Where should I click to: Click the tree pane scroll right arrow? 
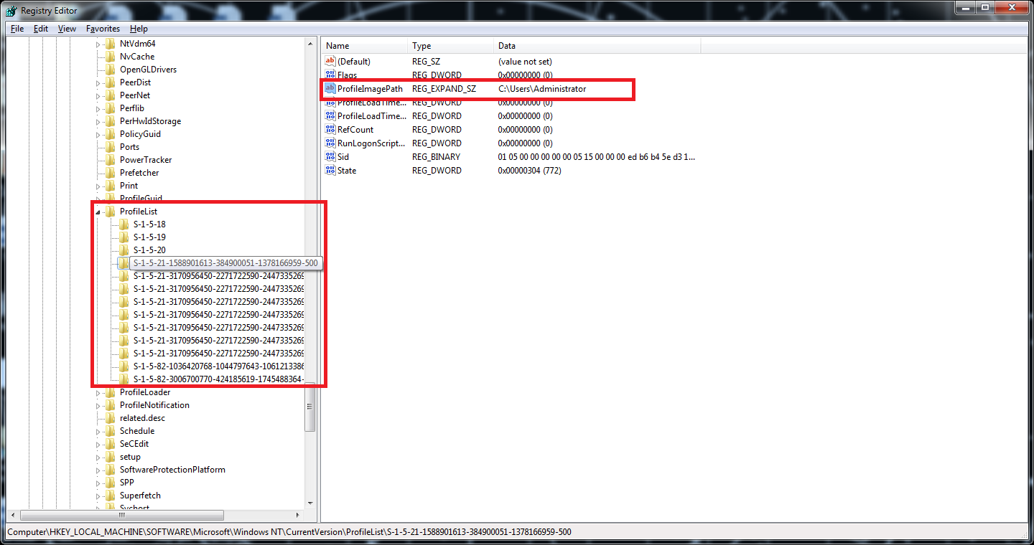click(299, 515)
